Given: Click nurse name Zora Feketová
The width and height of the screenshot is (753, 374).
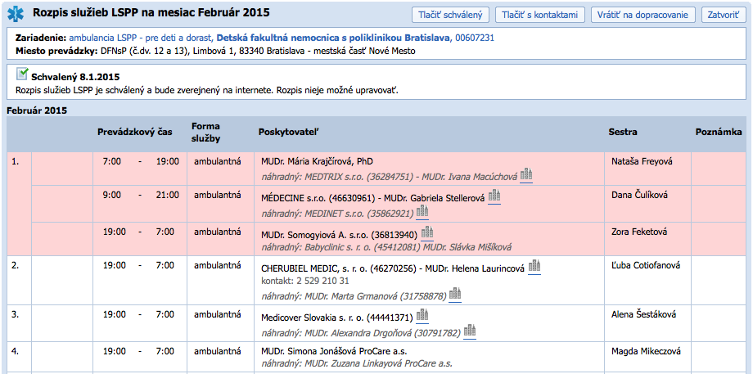Looking at the screenshot, I should tap(640, 232).
